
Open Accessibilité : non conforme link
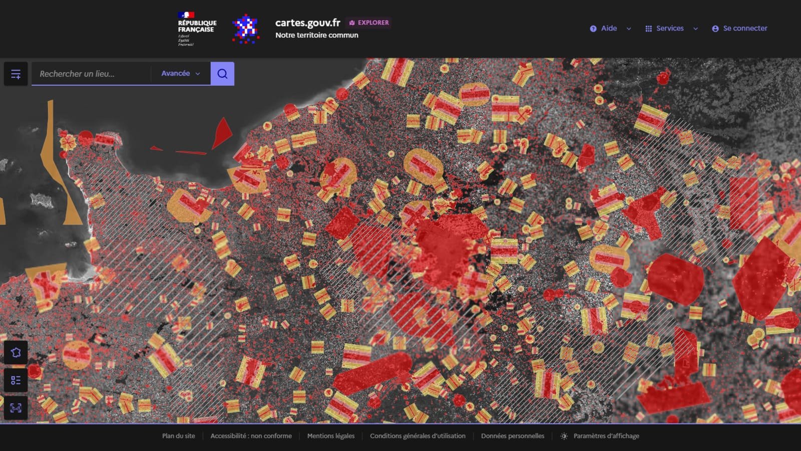(251, 436)
